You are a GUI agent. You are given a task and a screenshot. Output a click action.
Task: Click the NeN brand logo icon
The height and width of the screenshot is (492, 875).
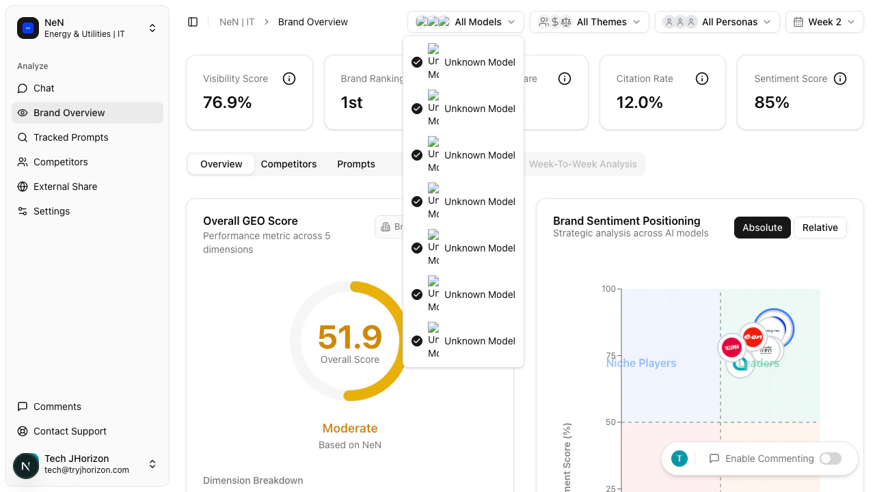tap(28, 28)
